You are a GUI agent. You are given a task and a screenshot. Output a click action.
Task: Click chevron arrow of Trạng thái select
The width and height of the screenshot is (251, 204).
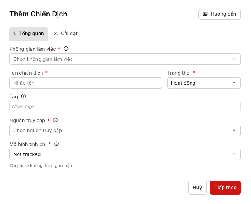coord(234,83)
